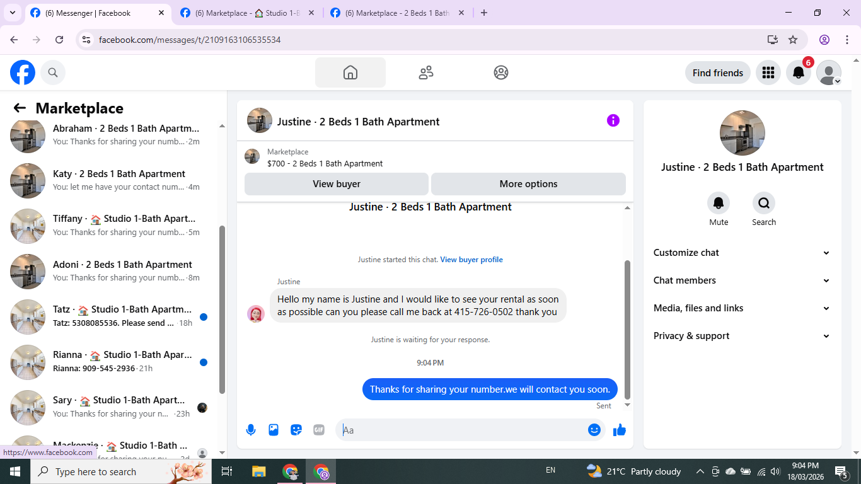Image resolution: width=861 pixels, height=484 pixels.
Task: Open the View buyer profile link
Action: click(x=471, y=260)
